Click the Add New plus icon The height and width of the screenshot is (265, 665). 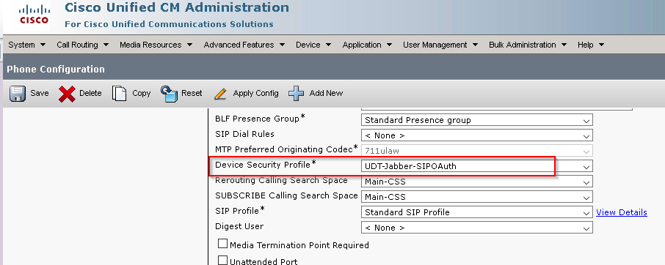[x=297, y=94]
